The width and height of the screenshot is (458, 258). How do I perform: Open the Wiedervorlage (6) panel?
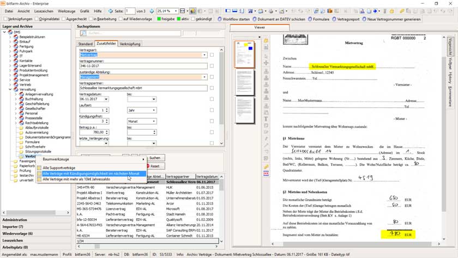click(35, 233)
